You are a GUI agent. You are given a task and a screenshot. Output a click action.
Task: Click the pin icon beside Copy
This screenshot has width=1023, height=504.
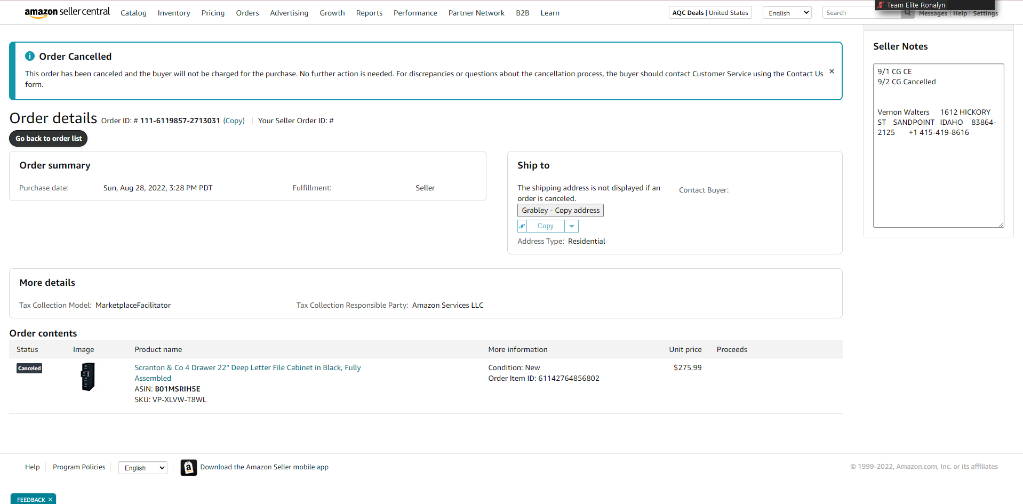[522, 226]
